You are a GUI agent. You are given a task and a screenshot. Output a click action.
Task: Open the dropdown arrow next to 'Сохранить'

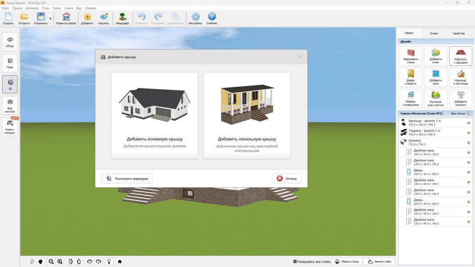pyautogui.click(x=50, y=19)
